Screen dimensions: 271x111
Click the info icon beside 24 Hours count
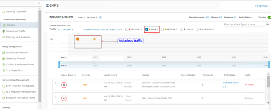(100, 17)
